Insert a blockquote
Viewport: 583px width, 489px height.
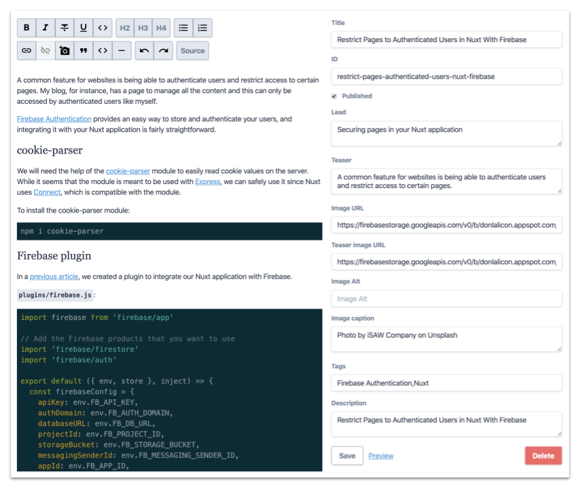pos(84,50)
